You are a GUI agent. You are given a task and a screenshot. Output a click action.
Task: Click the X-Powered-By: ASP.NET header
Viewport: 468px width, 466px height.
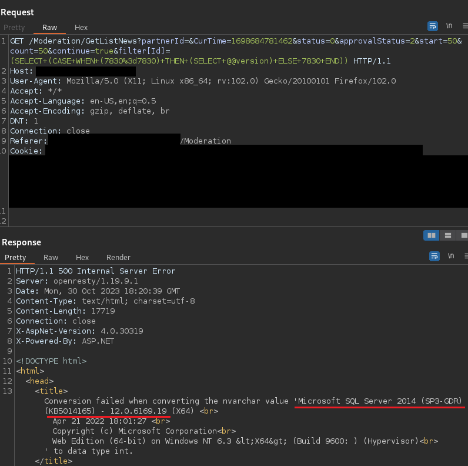pyautogui.click(x=65, y=341)
